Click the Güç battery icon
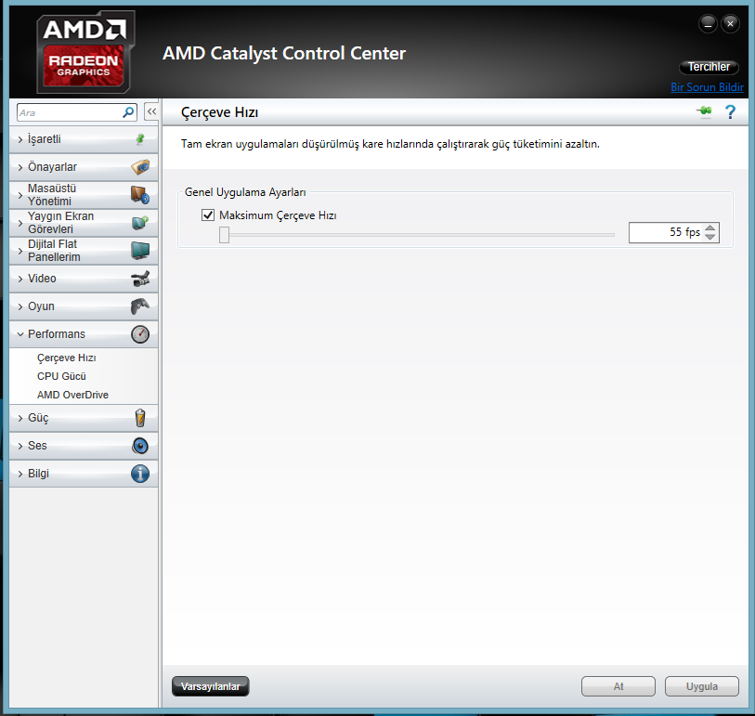 point(140,418)
